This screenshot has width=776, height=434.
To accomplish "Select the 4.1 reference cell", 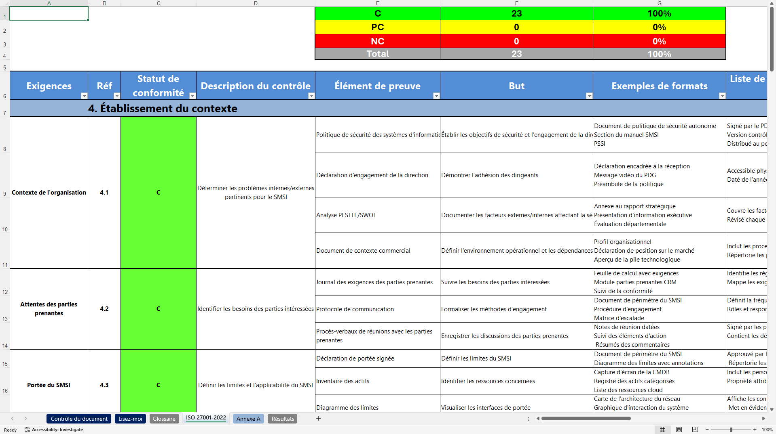I will pos(104,193).
